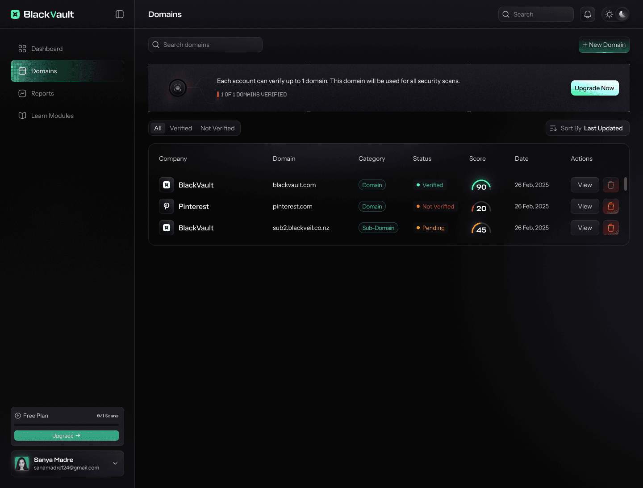Image resolution: width=643 pixels, height=488 pixels.
Task: Open the Sort By Last Updated dropdown
Action: point(588,128)
